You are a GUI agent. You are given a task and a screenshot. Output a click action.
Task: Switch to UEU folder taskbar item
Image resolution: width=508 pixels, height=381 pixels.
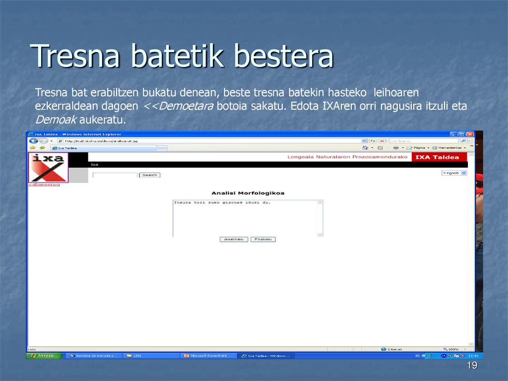pyautogui.click(x=151, y=356)
